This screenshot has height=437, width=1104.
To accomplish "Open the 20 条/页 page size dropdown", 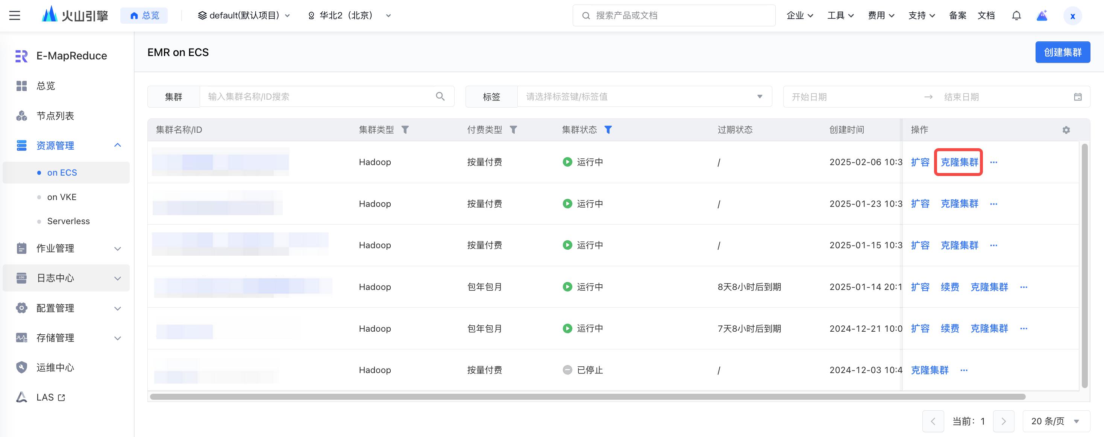I will 1056,421.
